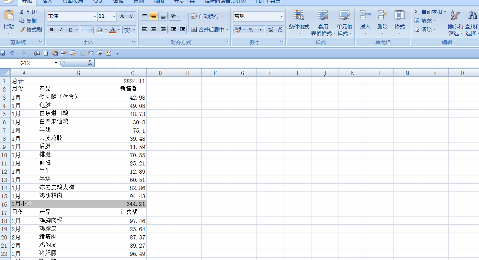Click the insert function fx button
Viewport: 479px width, 260px height.
pyautogui.click(x=90, y=63)
